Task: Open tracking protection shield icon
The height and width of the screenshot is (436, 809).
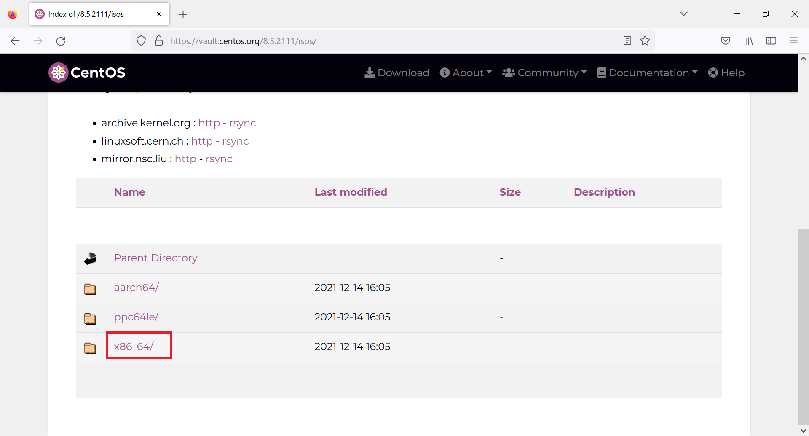Action: click(x=141, y=41)
